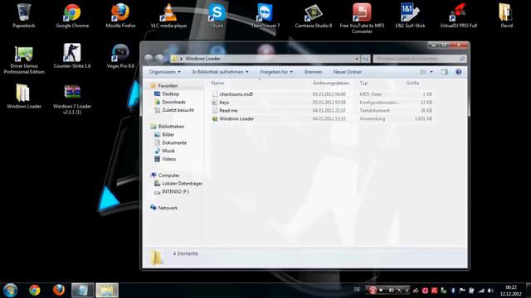The height and width of the screenshot is (298, 531).
Task: Click Chrome icon in the taskbar
Action: [35, 290]
